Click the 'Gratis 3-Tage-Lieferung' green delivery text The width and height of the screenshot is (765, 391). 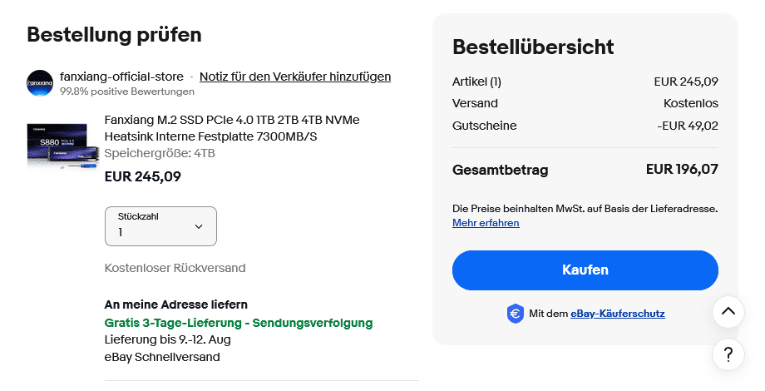click(x=239, y=323)
